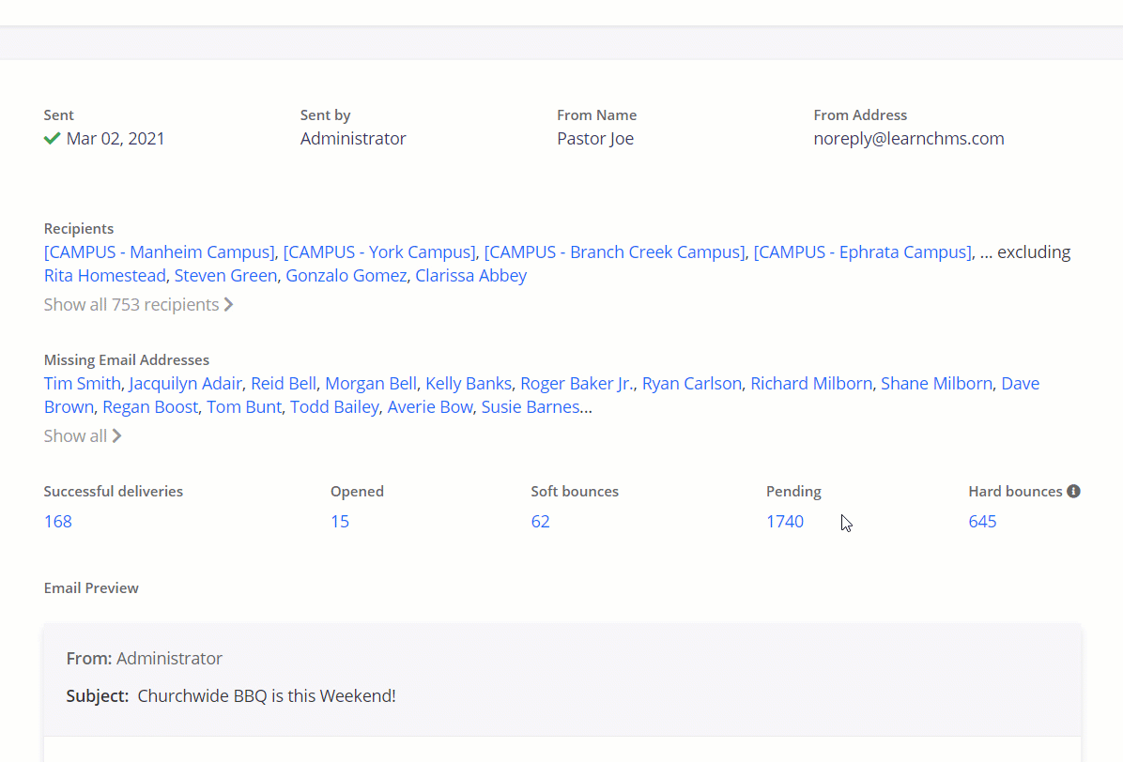The width and height of the screenshot is (1123, 762).
Task: Expand Show all missing email addresses
Action: point(82,436)
